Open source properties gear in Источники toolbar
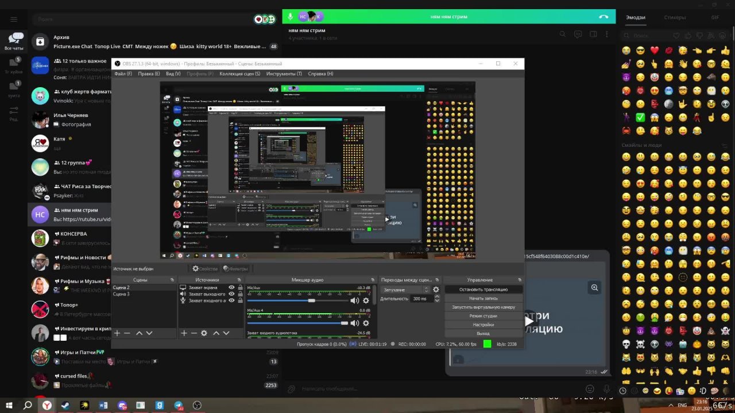Image resolution: width=735 pixels, height=413 pixels. (204, 333)
